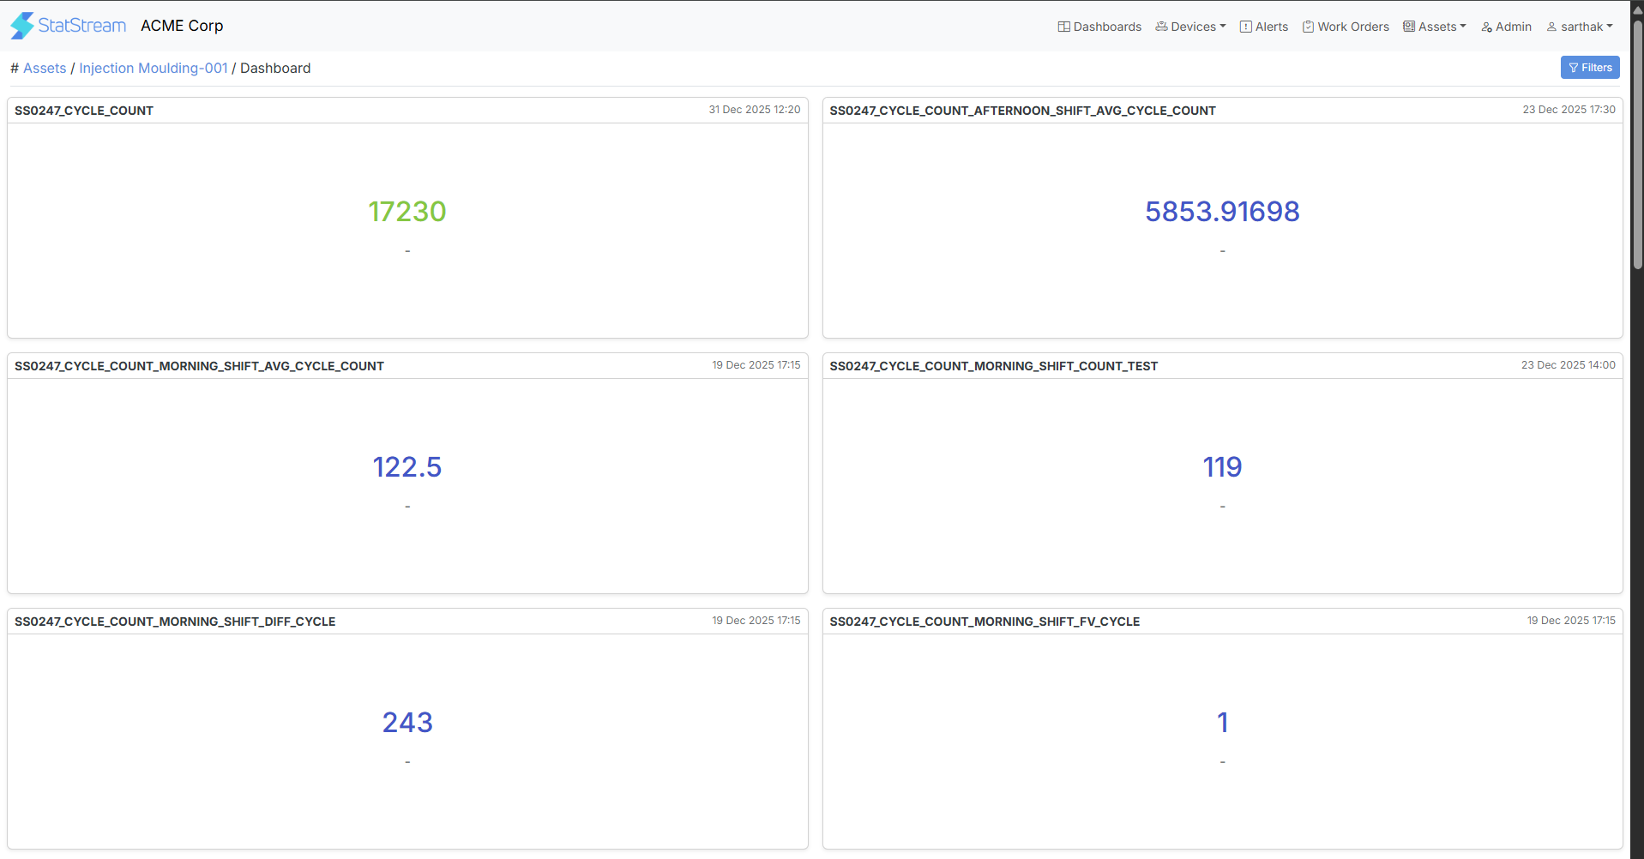Image resolution: width=1644 pixels, height=859 pixels.
Task: Expand the Assets dropdown in navbar
Action: [1435, 27]
